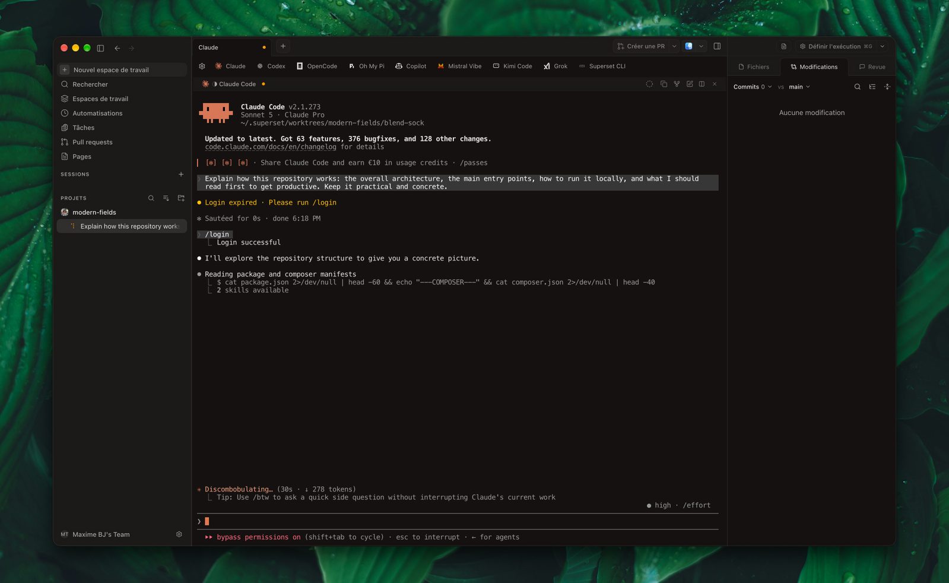Open the Finder app dropdown chevron
Screen dimensions: 949x583
pos(701,46)
